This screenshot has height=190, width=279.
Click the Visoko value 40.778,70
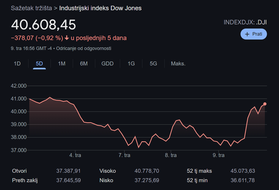point(147,171)
